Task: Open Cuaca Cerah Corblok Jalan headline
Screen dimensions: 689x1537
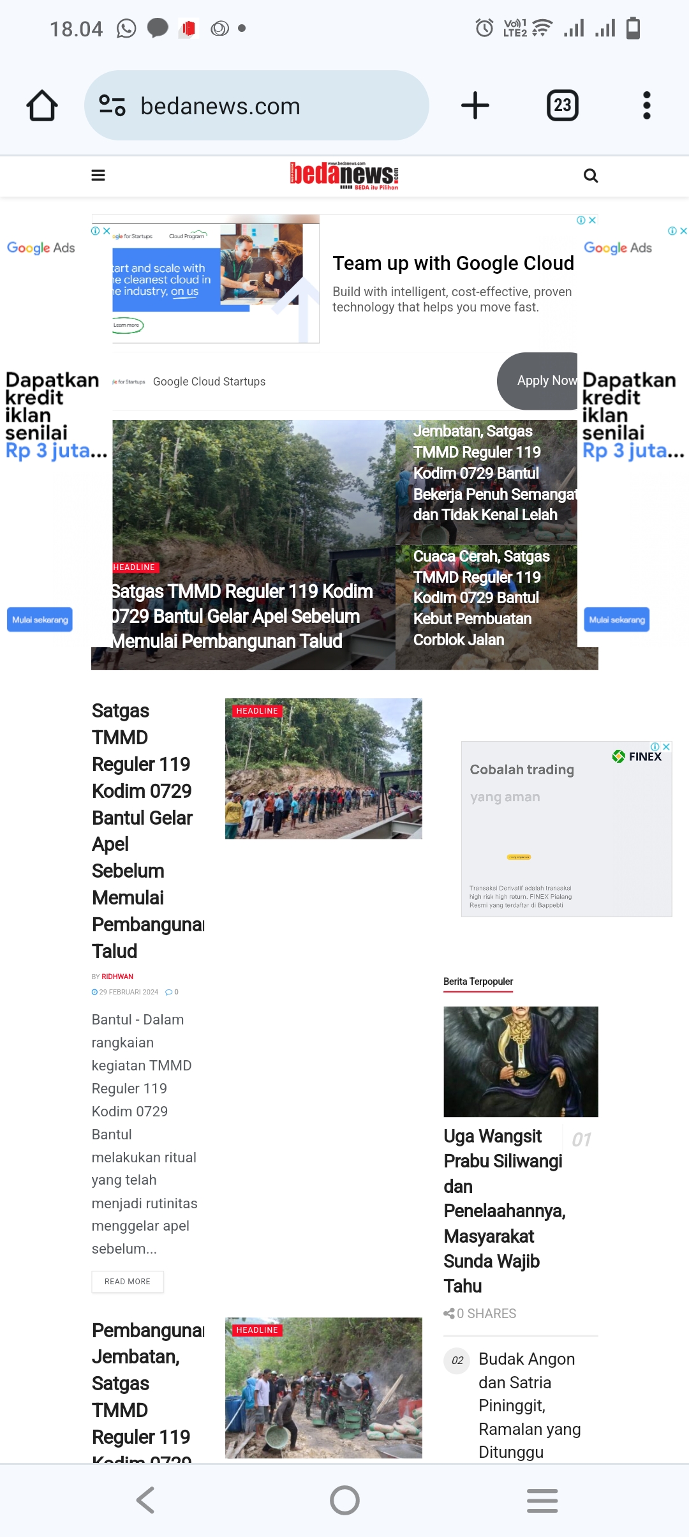Action: (x=482, y=598)
